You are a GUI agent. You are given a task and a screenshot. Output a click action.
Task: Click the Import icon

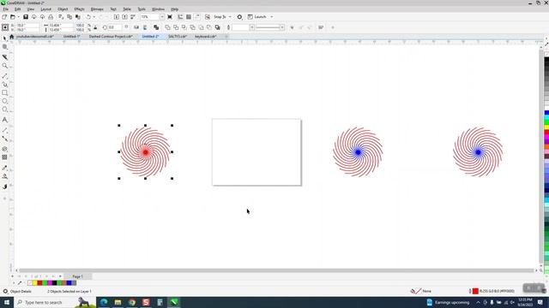tap(117, 17)
